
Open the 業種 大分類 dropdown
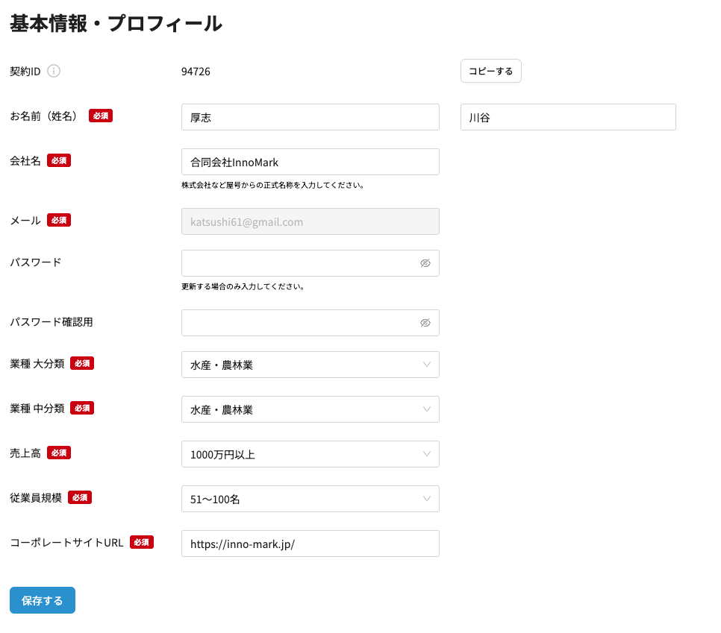click(x=310, y=365)
